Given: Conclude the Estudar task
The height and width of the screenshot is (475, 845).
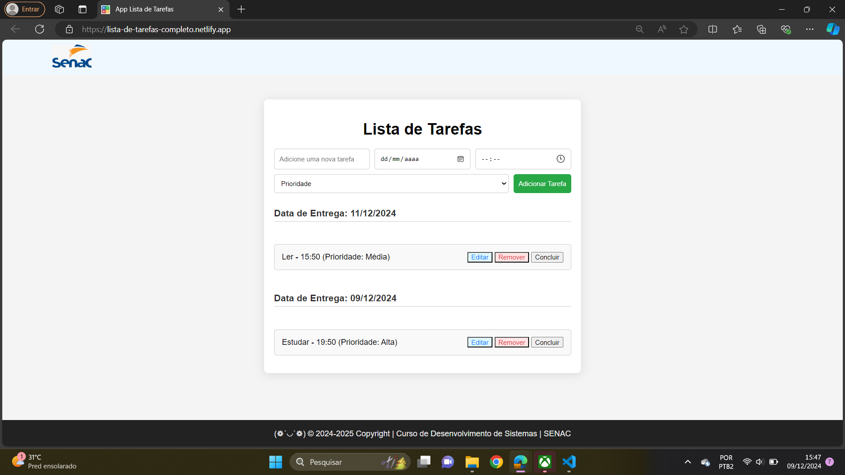Looking at the screenshot, I should coord(547,343).
